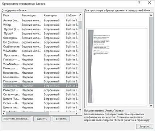This screenshot has width=155, height=131.
Task: Click the Изменить свойства button
Action: click(16, 119)
